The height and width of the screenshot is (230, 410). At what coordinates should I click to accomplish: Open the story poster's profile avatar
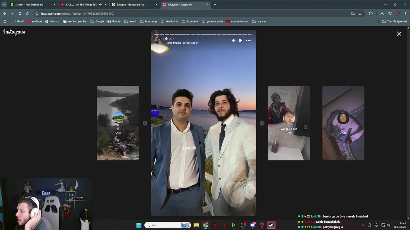click(x=158, y=40)
